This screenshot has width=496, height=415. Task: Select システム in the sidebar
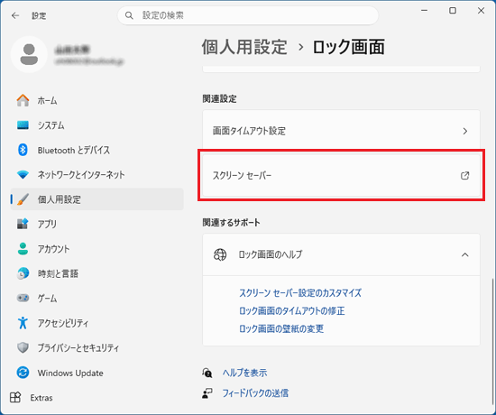(97, 125)
